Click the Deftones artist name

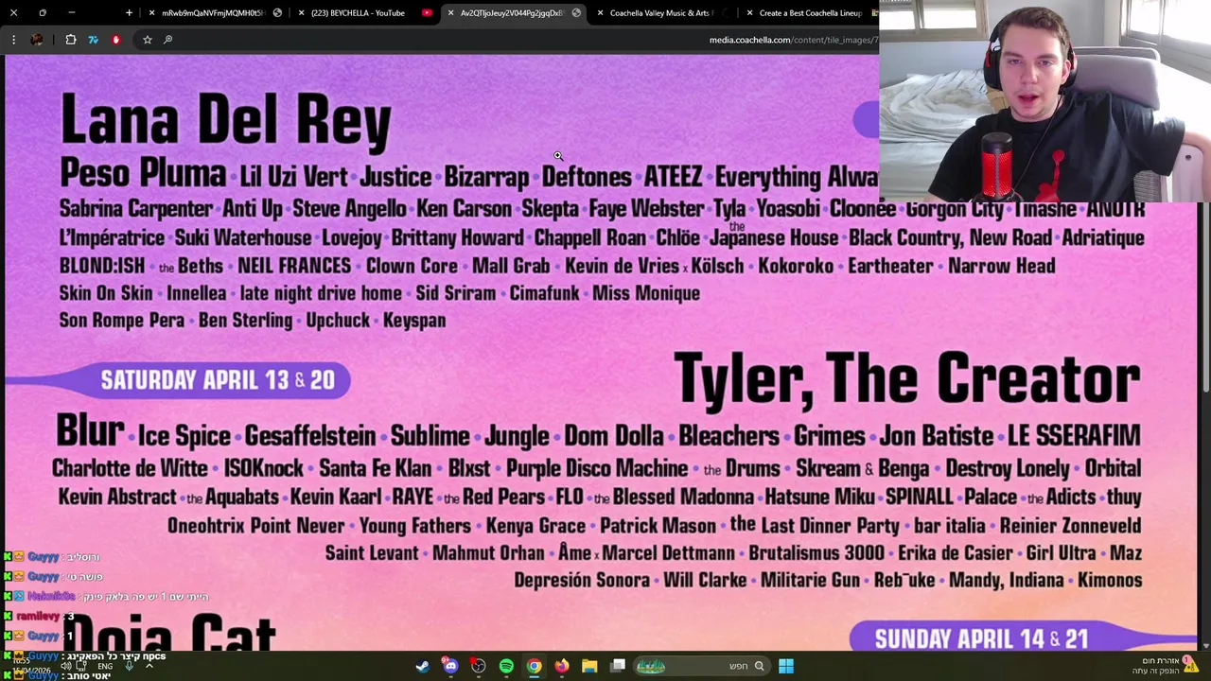coord(586,177)
